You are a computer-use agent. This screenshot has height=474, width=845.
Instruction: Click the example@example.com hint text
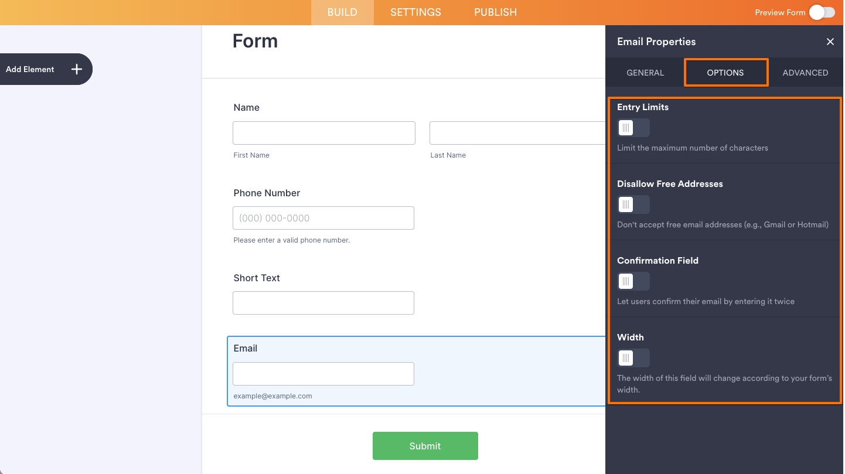click(x=272, y=396)
